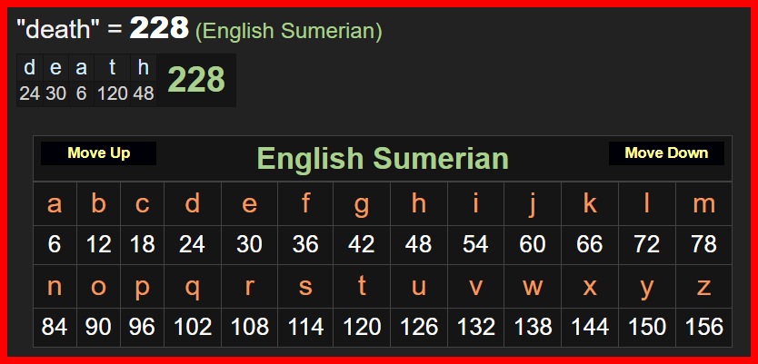Select value 156 in the chart

click(703, 327)
